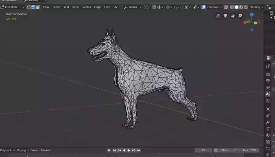Screen dimensions: 275x157
Task: Enable edge select mode
Action: (x=33, y=7)
